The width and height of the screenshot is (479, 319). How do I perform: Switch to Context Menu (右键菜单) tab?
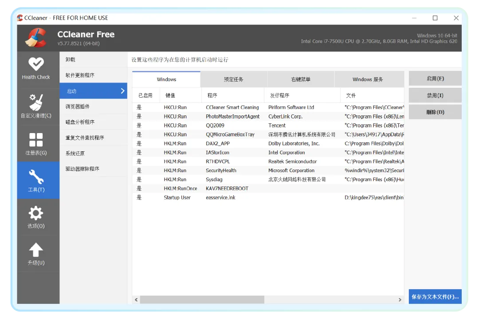tap(301, 79)
